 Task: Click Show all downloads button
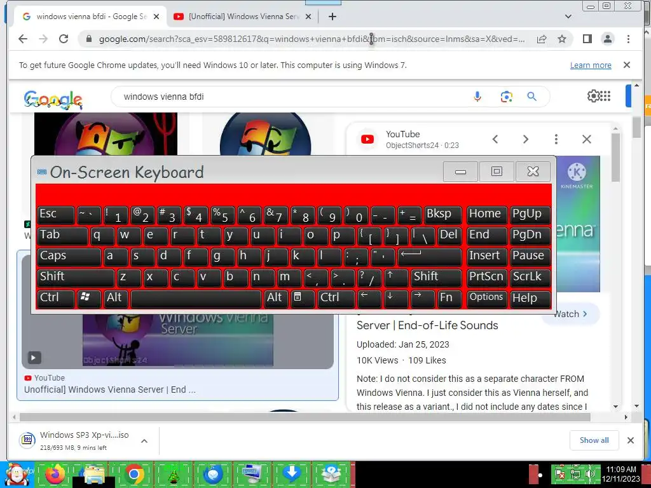point(594,440)
